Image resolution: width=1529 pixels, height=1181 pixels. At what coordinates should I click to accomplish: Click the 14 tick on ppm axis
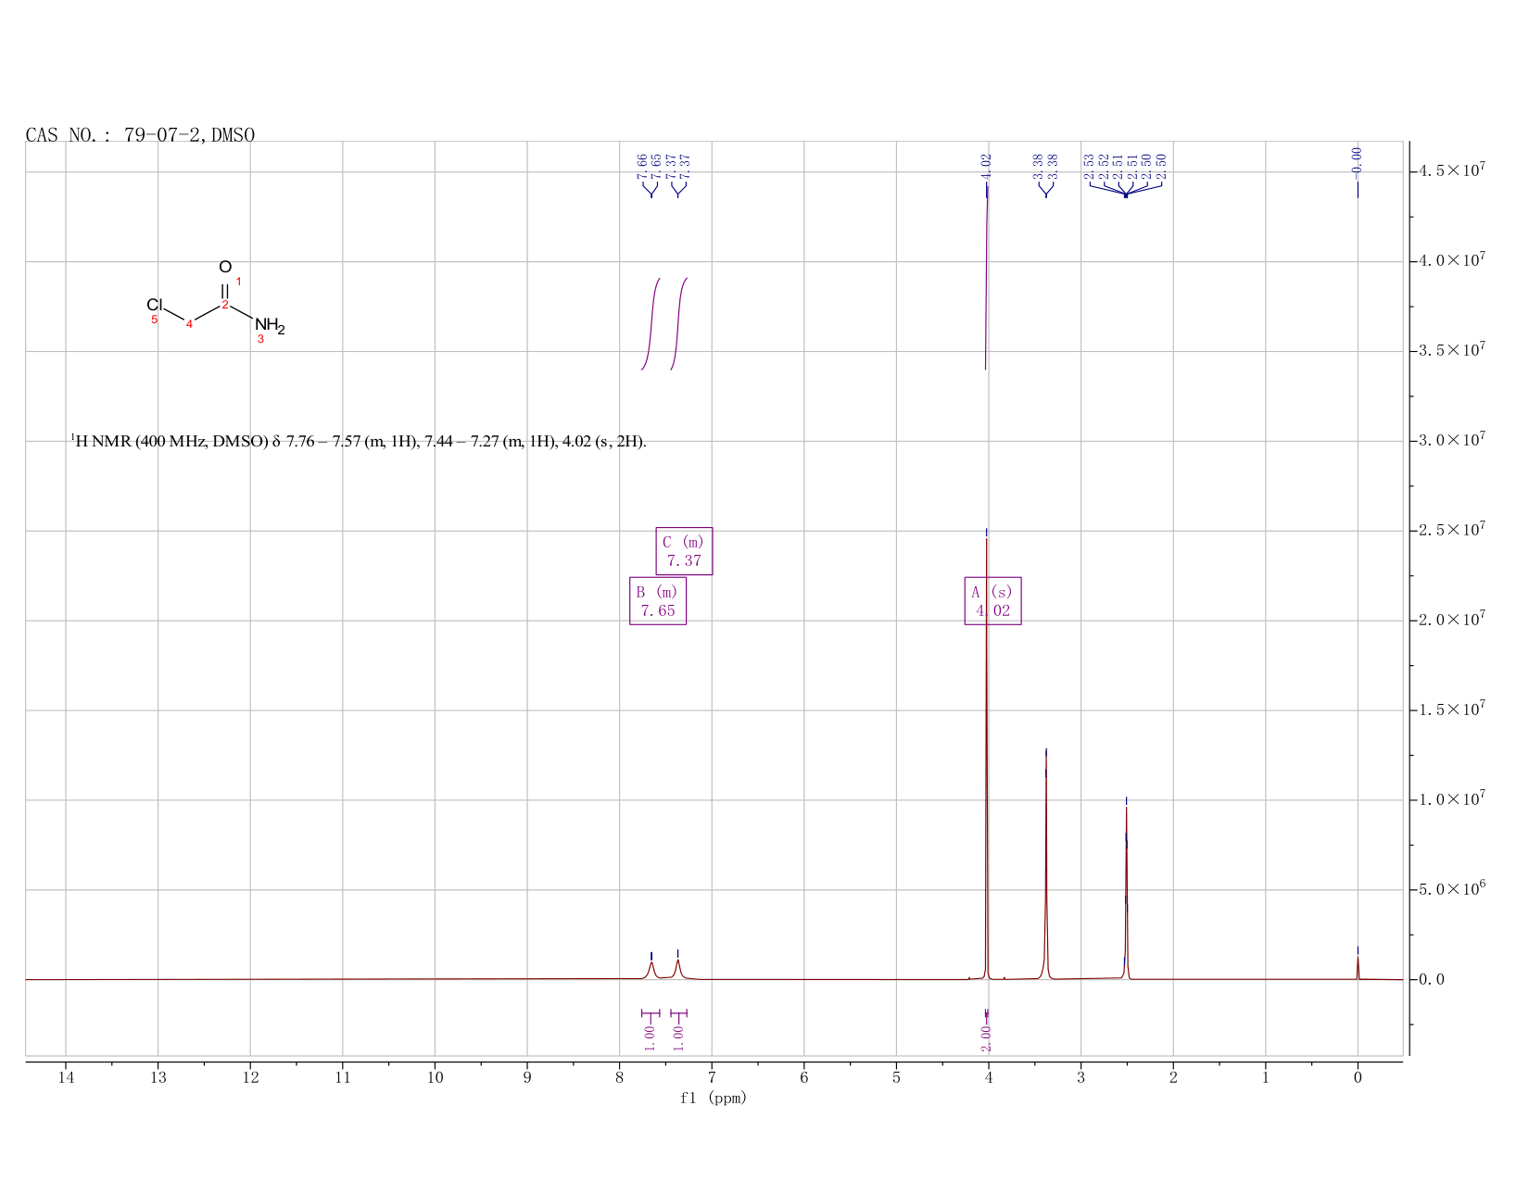(x=66, y=1077)
